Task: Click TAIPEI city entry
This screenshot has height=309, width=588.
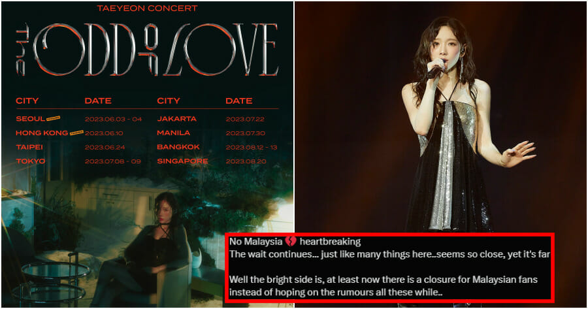Action: [x=29, y=147]
